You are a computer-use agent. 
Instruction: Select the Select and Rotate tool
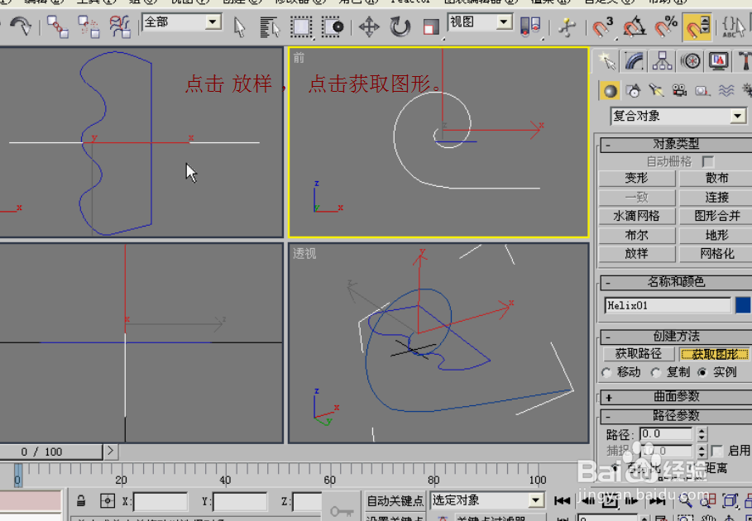click(x=399, y=27)
